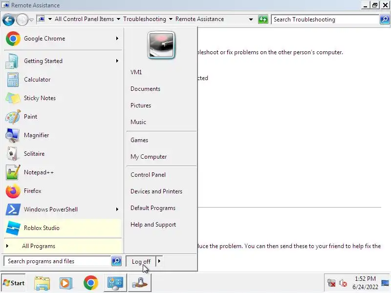The image size is (391, 293).
Task: Open the address bar history dropdown
Action: click(251, 19)
